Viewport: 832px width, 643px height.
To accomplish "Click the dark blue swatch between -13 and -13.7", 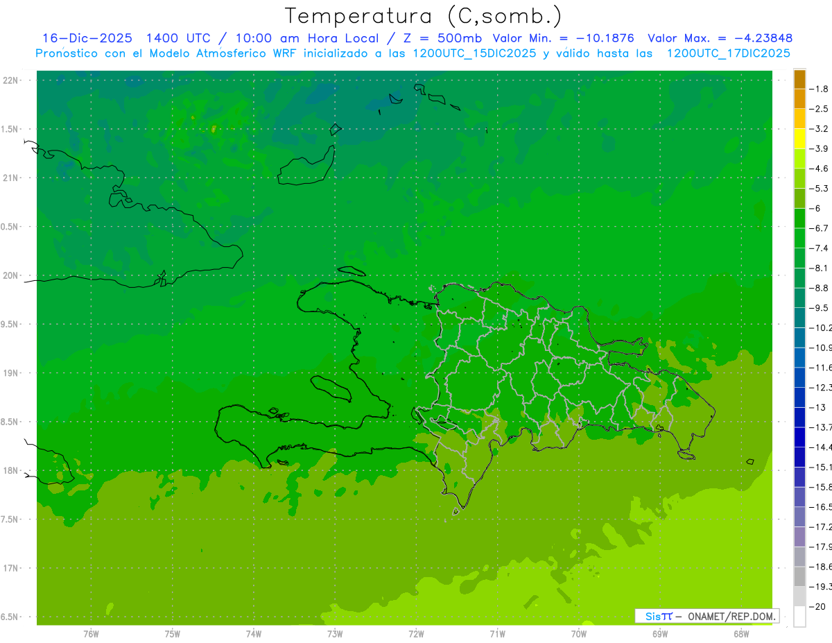I will (799, 417).
